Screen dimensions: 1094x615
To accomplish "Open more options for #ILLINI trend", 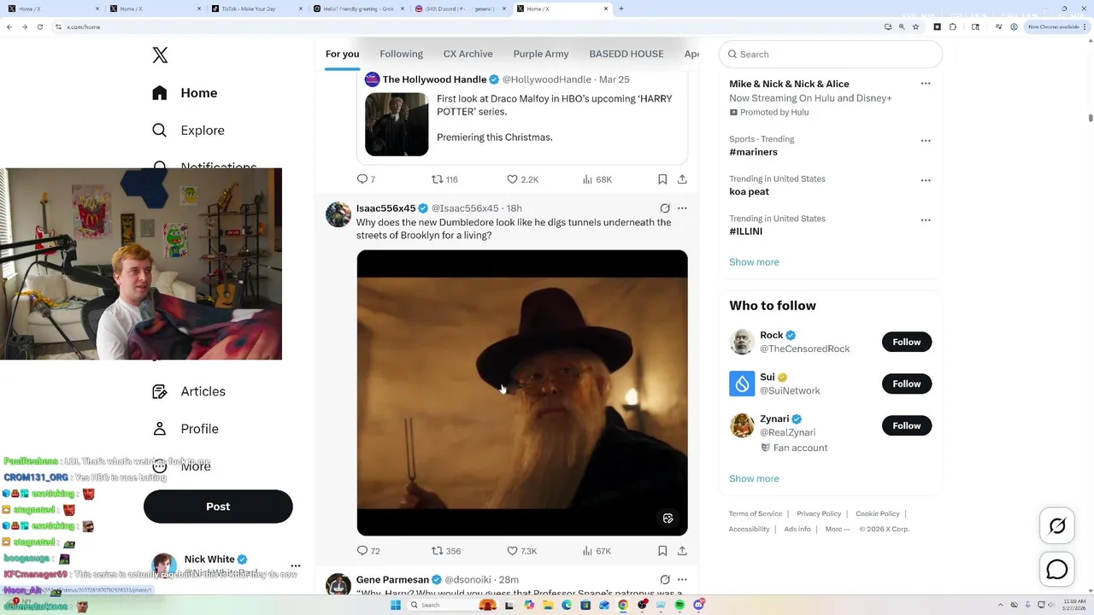I will [x=926, y=220].
